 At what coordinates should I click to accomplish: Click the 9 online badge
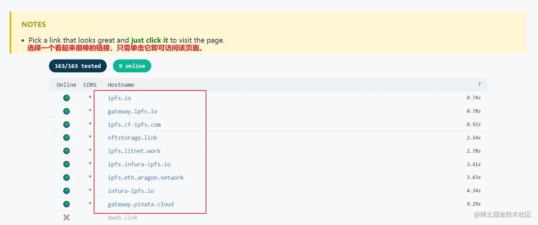tap(132, 66)
